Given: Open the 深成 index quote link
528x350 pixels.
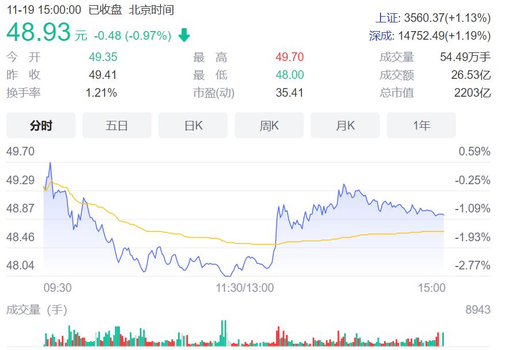Looking at the screenshot, I should click(382, 36).
